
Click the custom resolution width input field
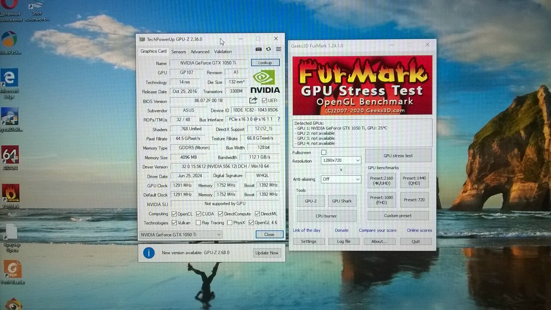point(329,170)
